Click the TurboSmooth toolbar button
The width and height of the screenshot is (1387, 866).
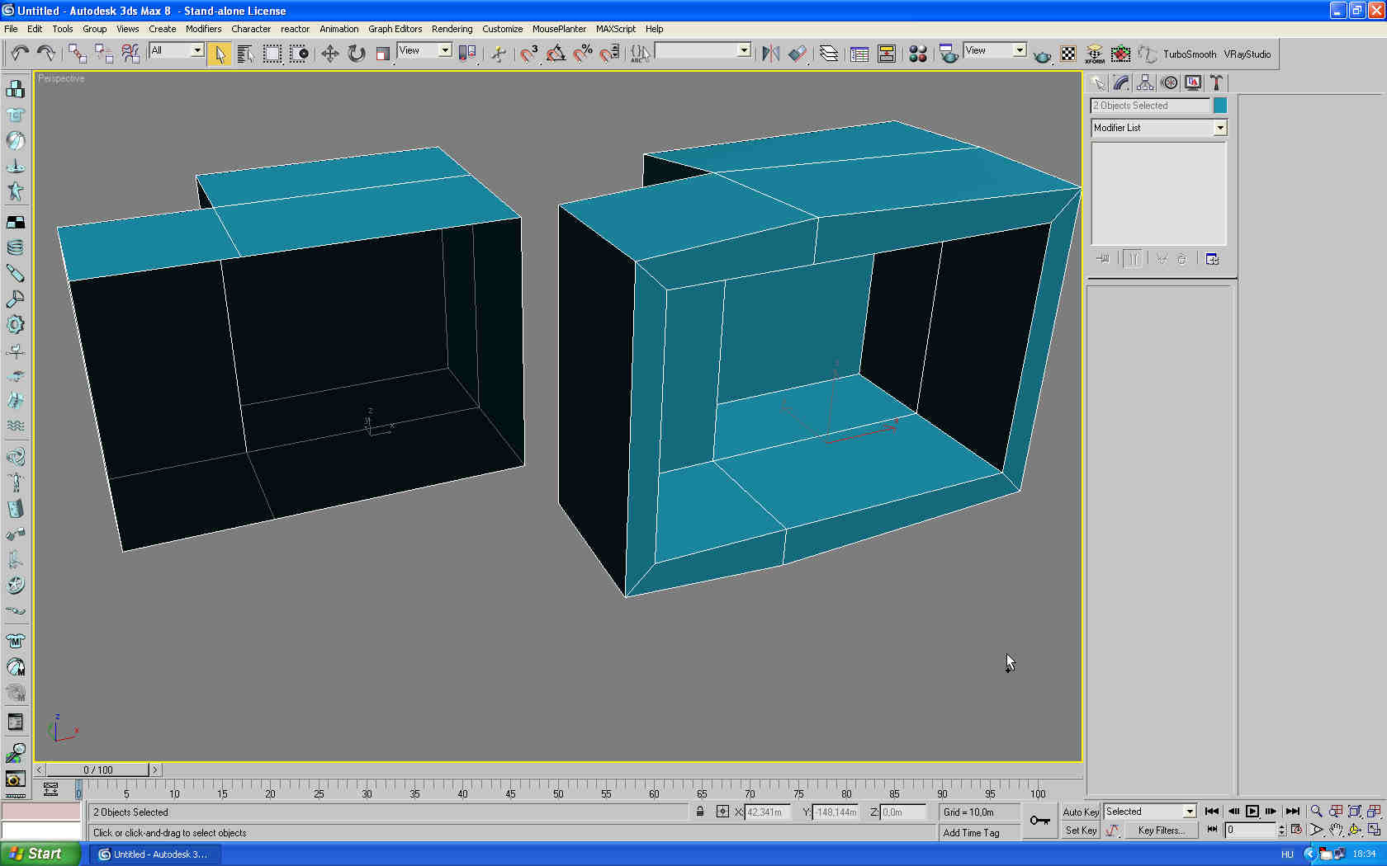[1189, 54]
